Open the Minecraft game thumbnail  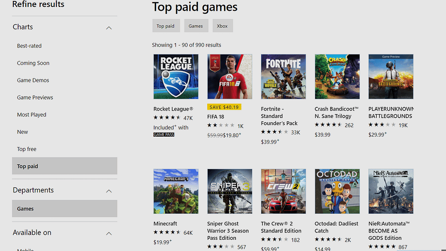pos(176,191)
